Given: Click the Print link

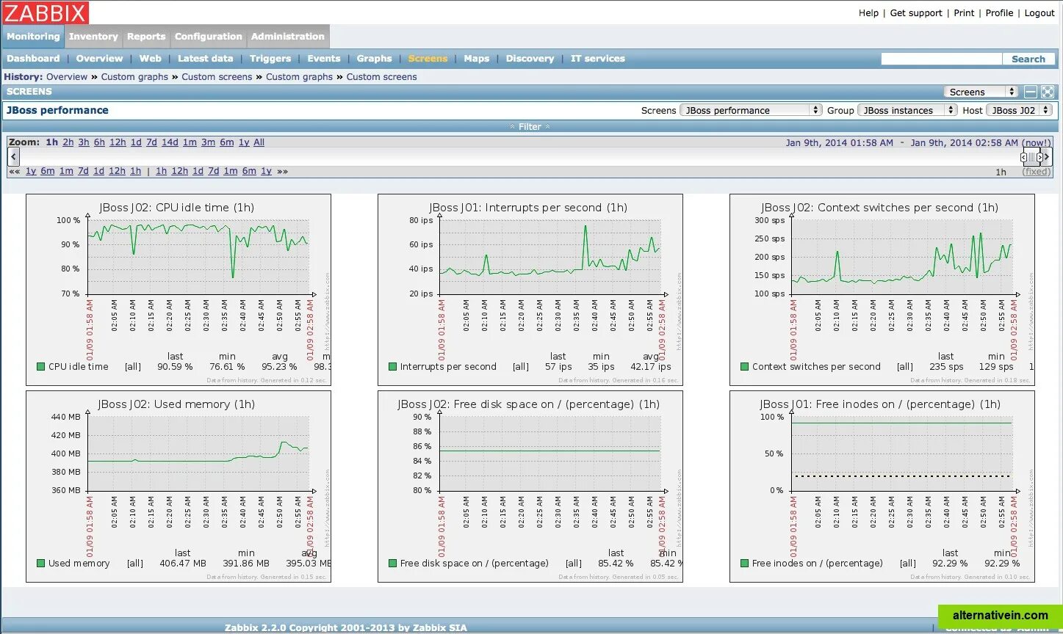Looking at the screenshot, I should pyautogui.click(x=964, y=13).
